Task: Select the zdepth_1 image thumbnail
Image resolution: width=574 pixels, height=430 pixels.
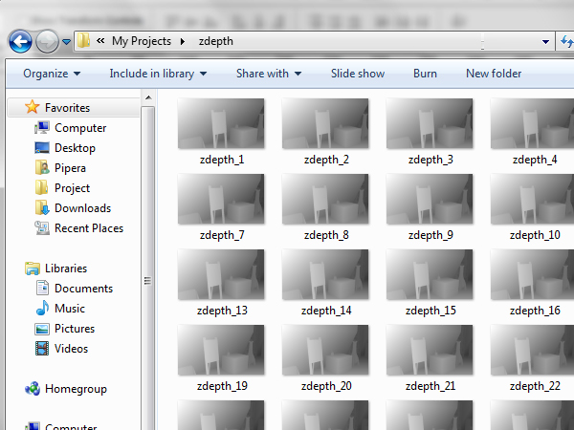Action: [x=221, y=123]
